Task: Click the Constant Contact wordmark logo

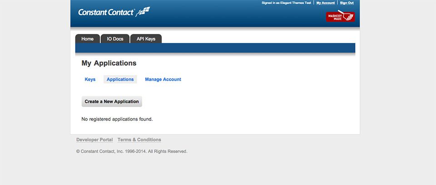Action: (x=106, y=12)
